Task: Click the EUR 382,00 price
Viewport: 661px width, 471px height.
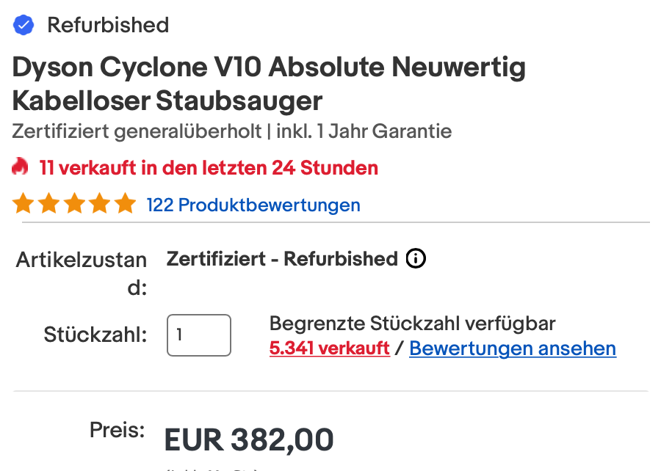Action: coord(249,439)
